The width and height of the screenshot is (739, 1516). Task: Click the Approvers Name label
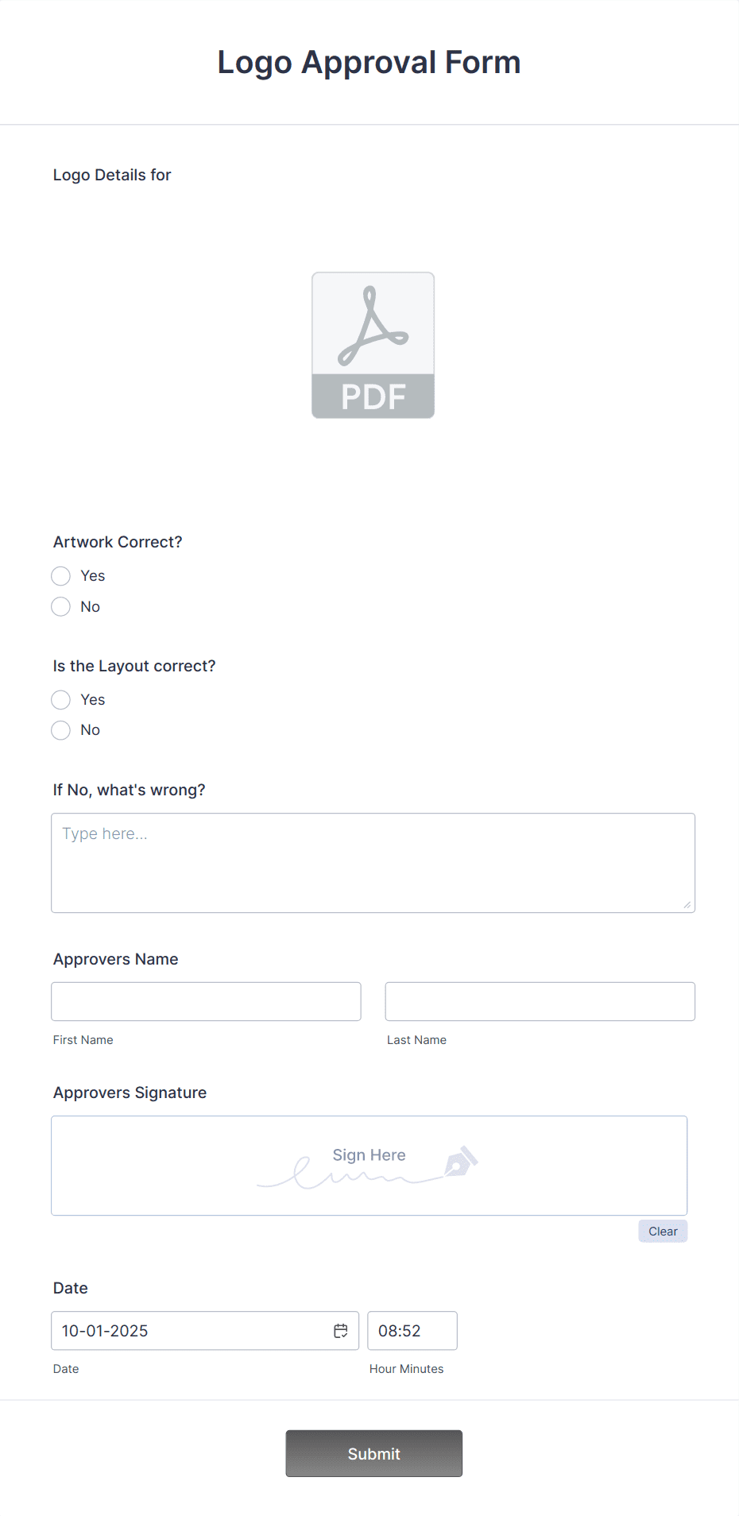click(x=114, y=959)
